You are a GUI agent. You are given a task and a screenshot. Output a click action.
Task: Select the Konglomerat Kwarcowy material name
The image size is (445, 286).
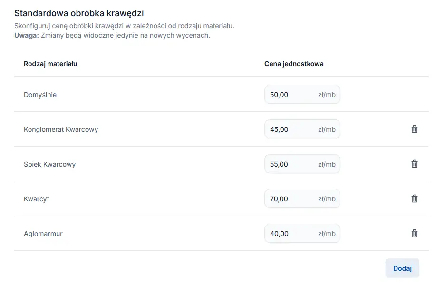point(61,129)
